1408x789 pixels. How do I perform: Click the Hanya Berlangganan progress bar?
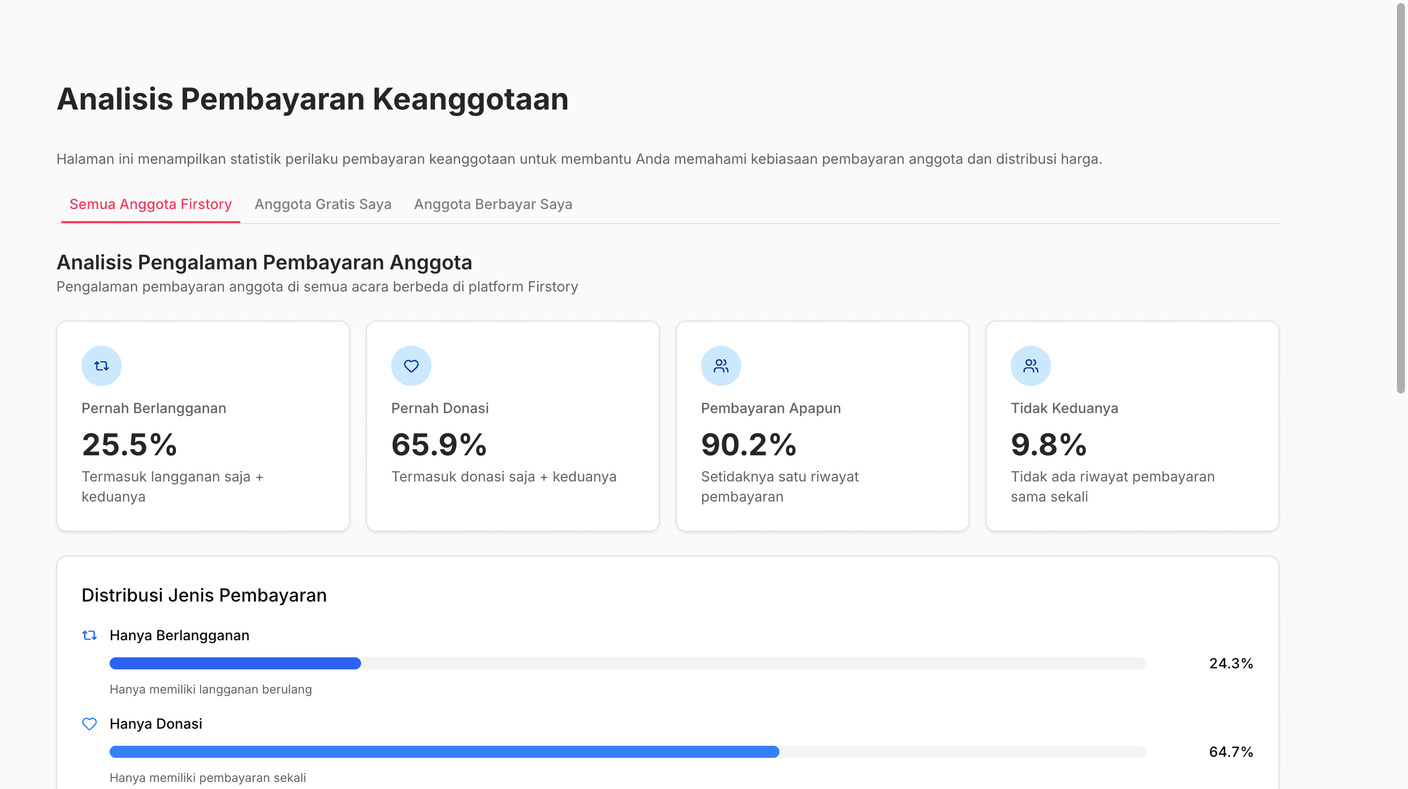click(x=627, y=663)
